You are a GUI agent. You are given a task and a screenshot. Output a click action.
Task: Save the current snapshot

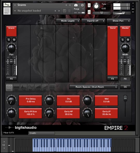(x=65, y=11)
